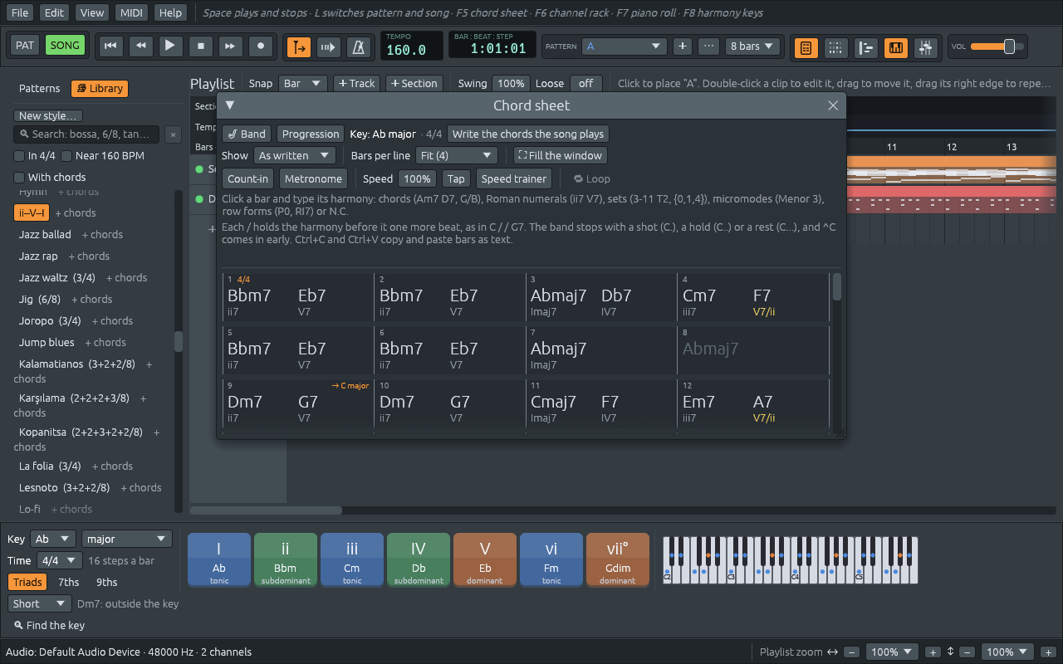Tick the With chords checkbox
The height and width of the screenshot is (664, 1063).
tap(50, 177)
